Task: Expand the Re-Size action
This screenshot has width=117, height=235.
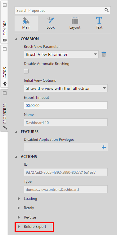Action: click(19, 217)
